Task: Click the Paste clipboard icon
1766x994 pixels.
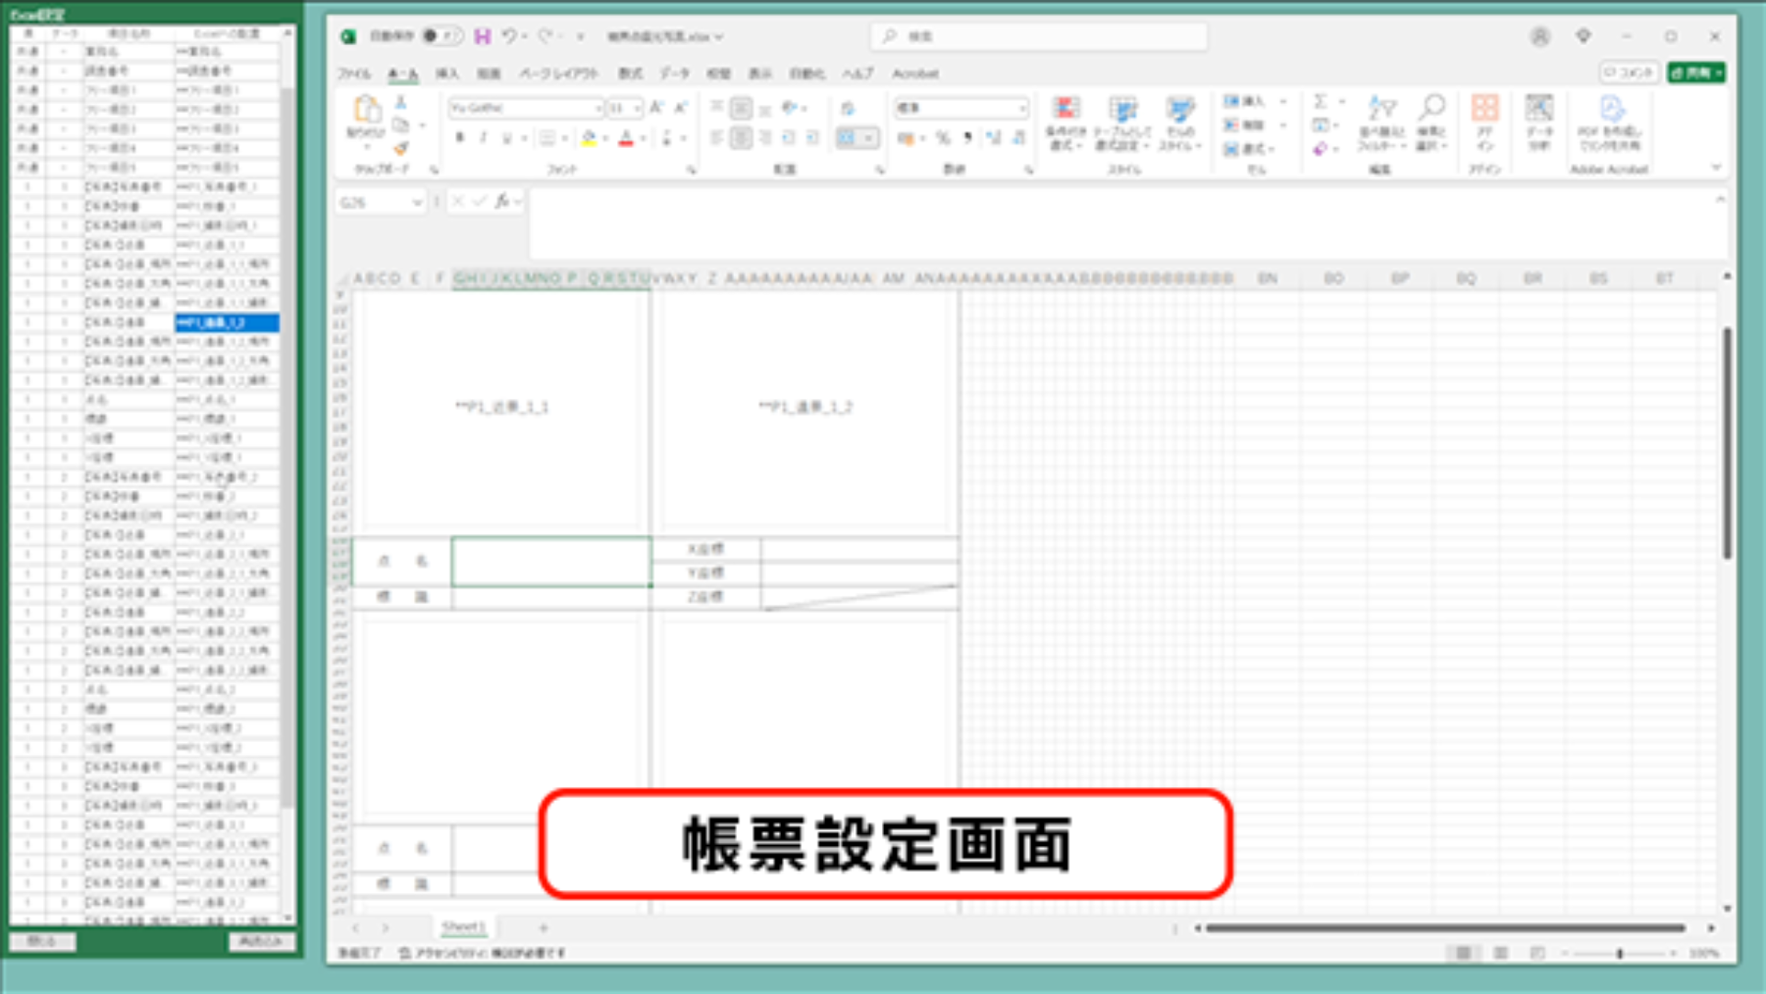Action: click(366, 109)
